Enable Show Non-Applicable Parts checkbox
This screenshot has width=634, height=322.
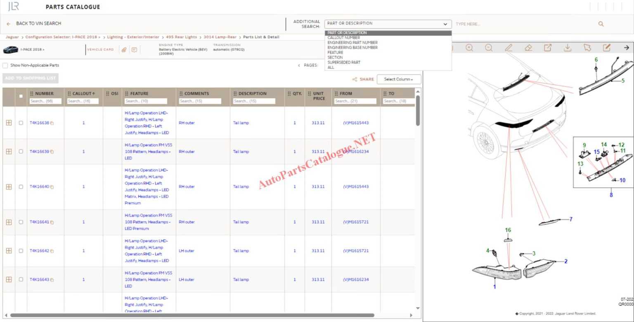(5, 65)
